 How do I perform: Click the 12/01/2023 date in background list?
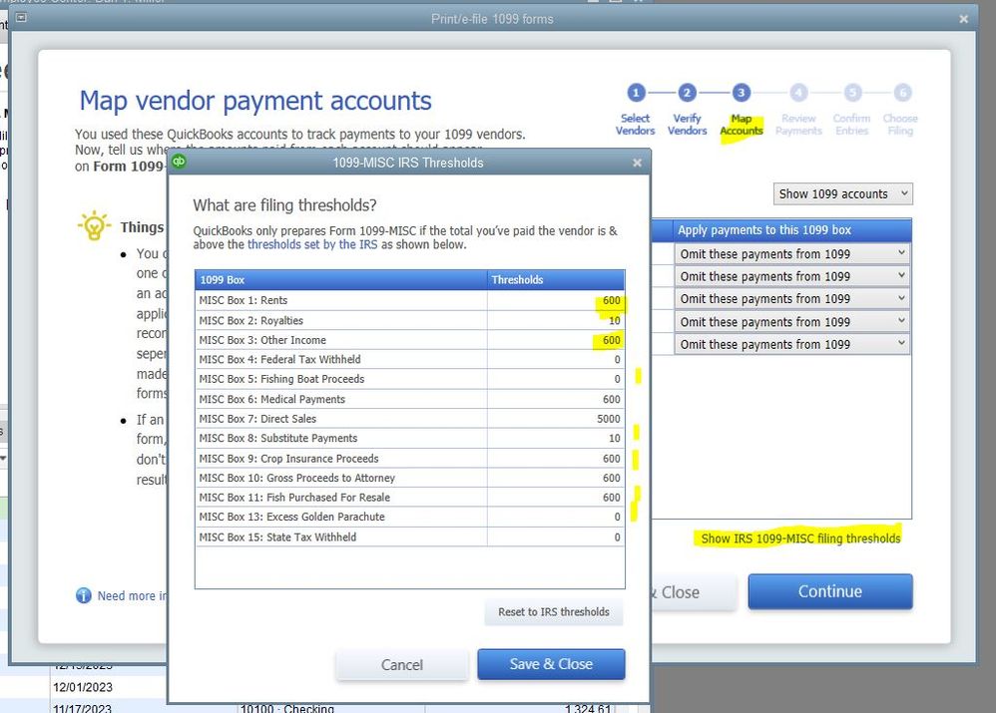[83, 688]
